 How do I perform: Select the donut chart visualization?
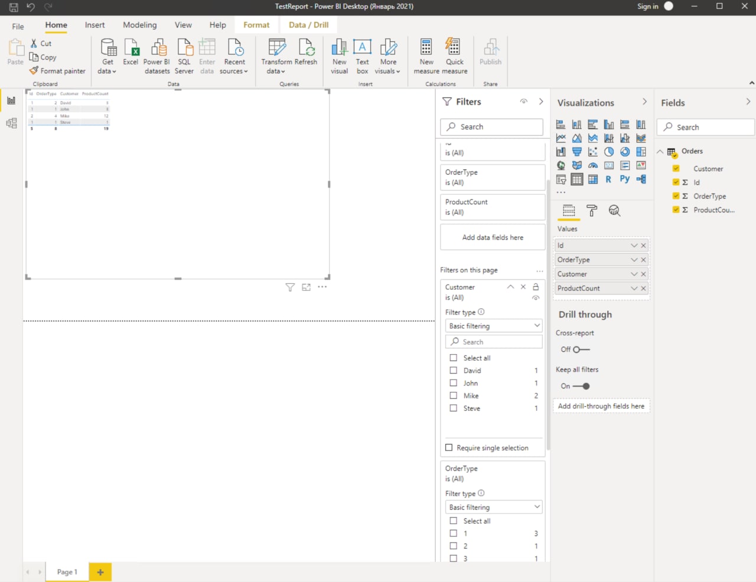(x=624, y=152)
